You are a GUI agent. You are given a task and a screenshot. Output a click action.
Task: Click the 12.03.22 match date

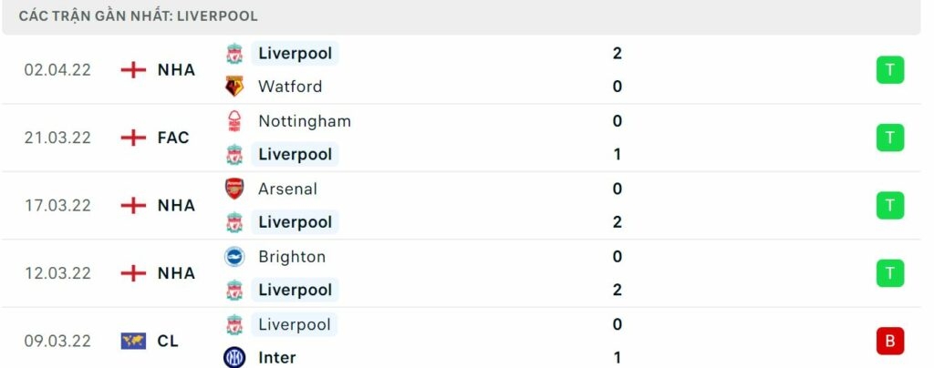(x=57, y=273)
